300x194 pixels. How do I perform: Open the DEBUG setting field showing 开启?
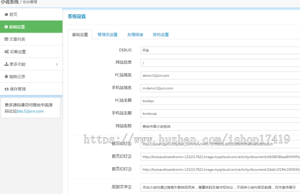pos(220,51)
